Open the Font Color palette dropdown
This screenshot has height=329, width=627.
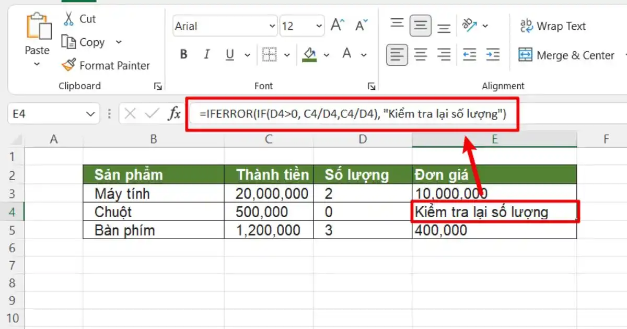click(x=364, y=55)
